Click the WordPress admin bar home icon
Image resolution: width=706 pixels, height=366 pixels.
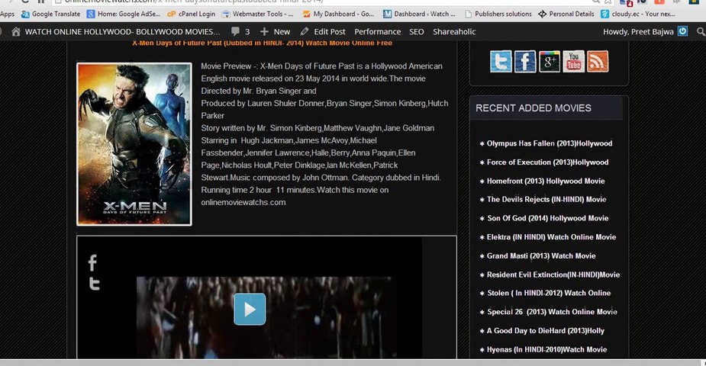pos(16,31)
